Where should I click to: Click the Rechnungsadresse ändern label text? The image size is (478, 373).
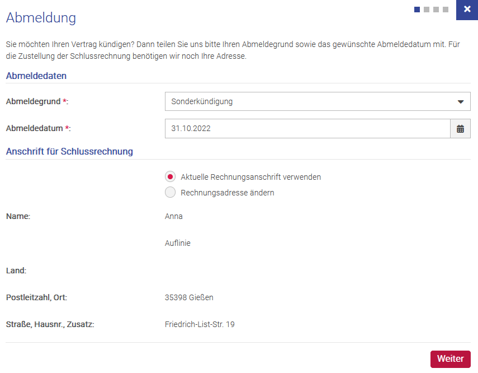pyautogui.click(x=227, y=193)
